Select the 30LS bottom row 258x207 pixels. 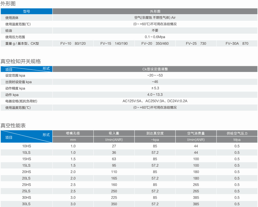27,204
